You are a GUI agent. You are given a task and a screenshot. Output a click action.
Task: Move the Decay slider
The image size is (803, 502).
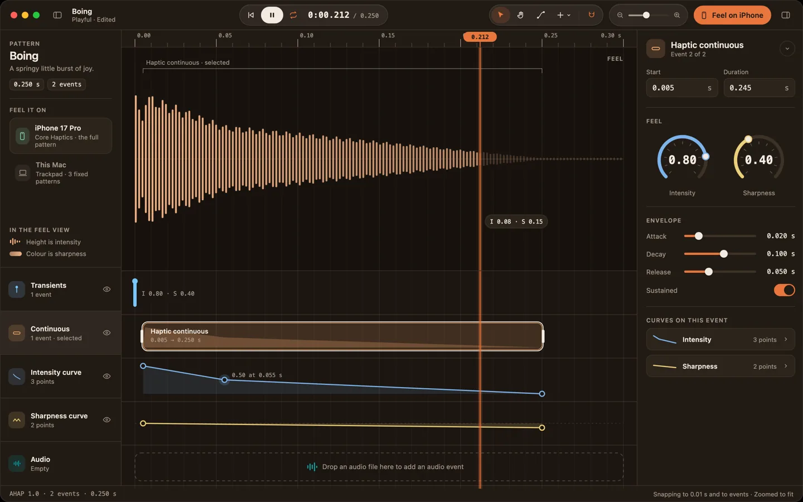[723, 254]
